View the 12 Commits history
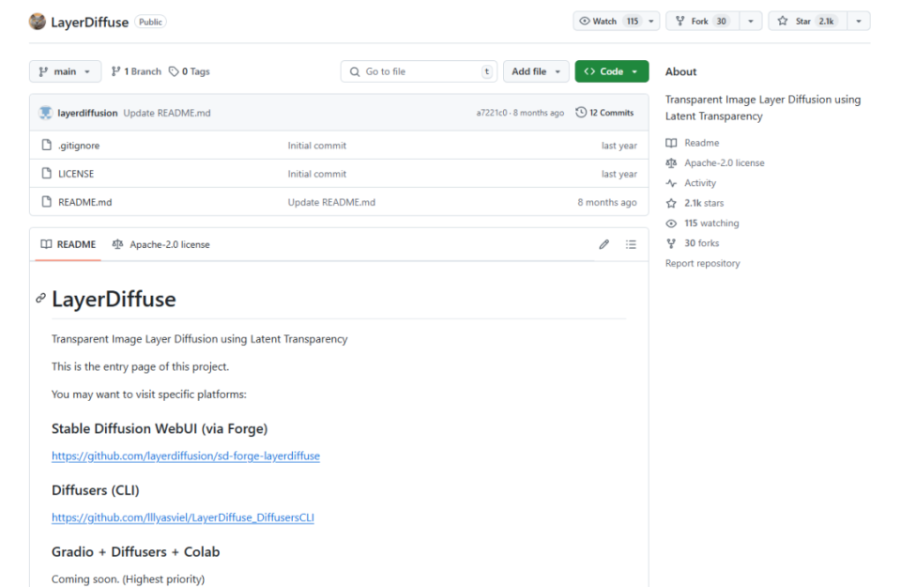Screen dimensions: 901x587 (x=604, y=113)
